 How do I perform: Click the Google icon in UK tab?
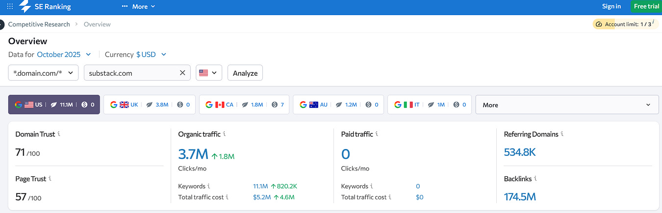click(114, 105)
